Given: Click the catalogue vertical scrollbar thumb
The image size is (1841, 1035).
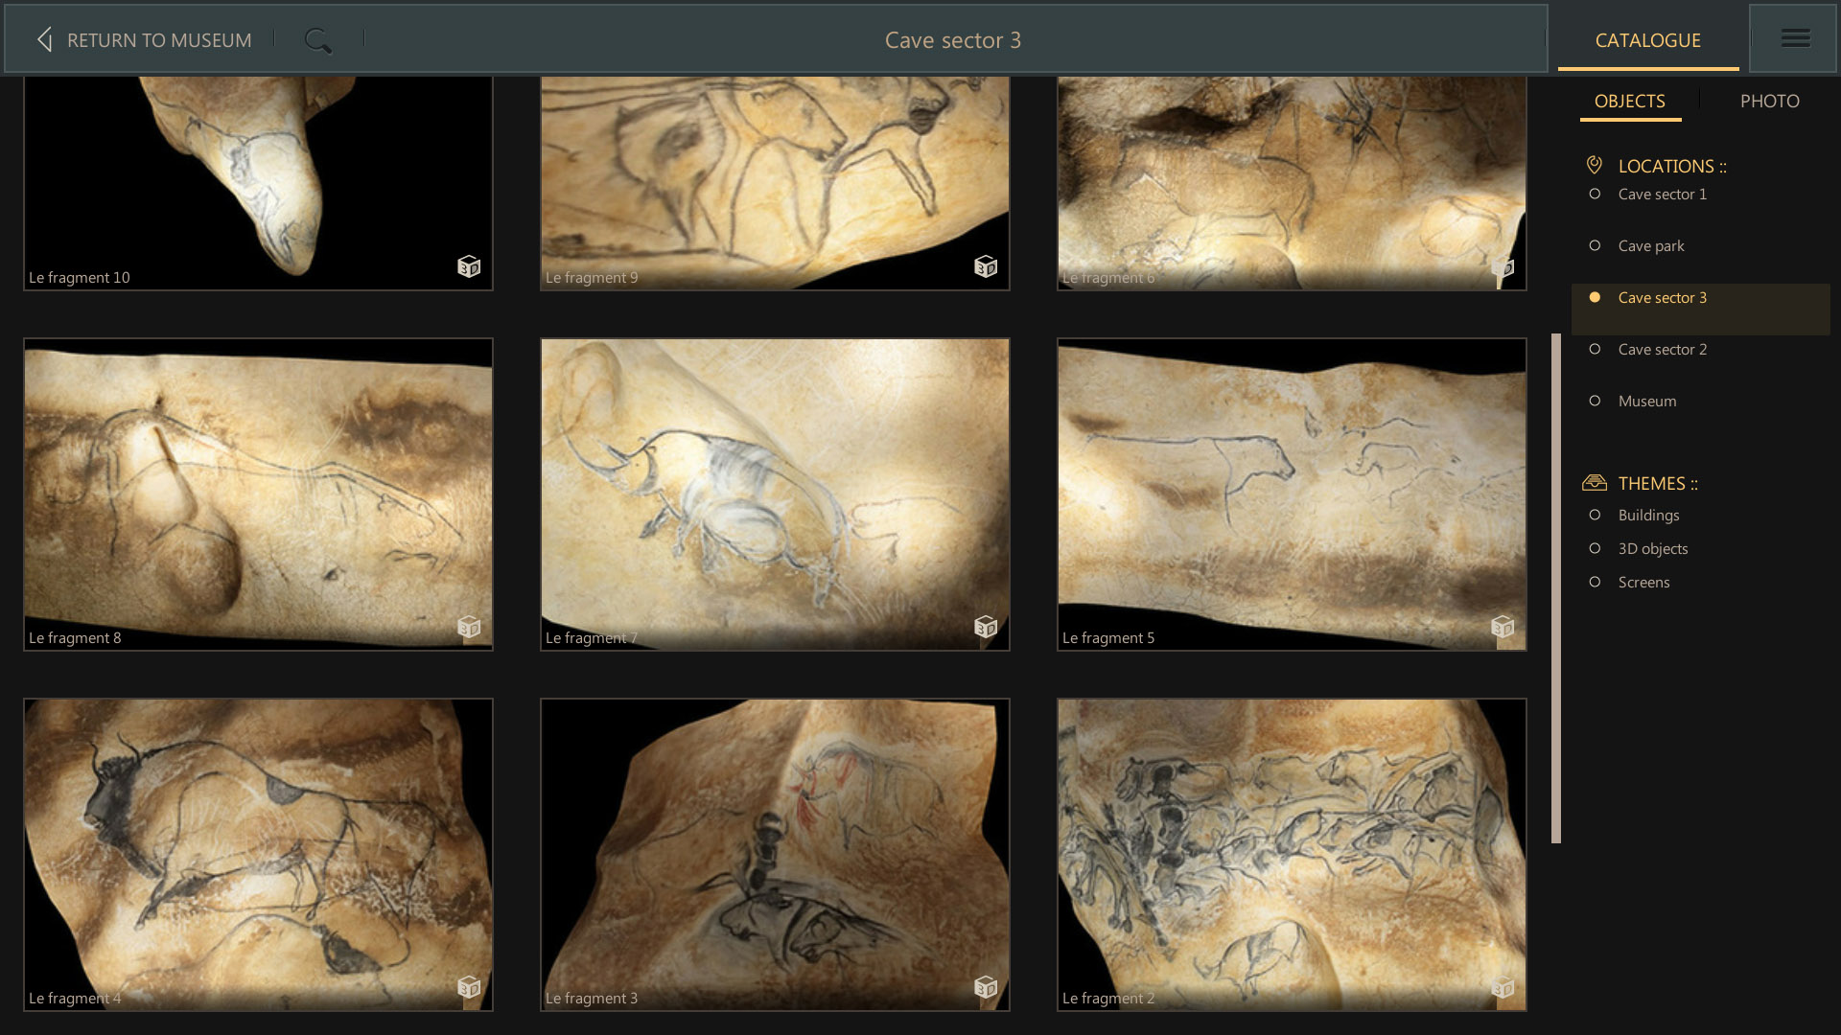Looking at the screenshot, I should pos(1555,587).
